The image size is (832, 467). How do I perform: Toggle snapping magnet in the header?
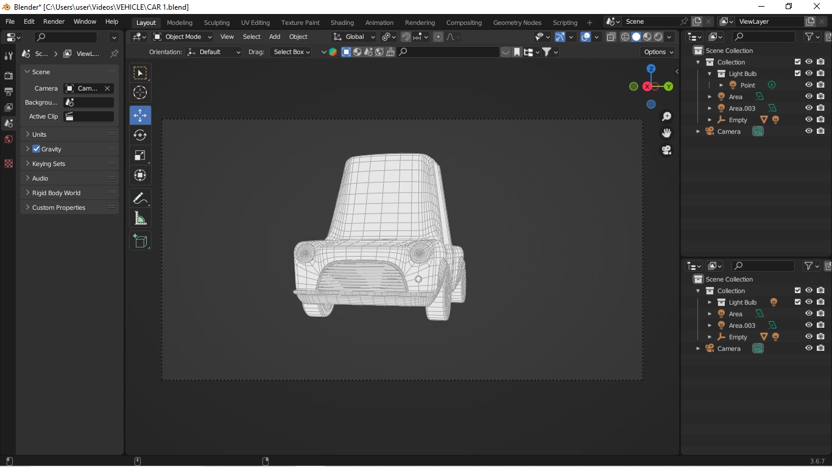point(406,37)
